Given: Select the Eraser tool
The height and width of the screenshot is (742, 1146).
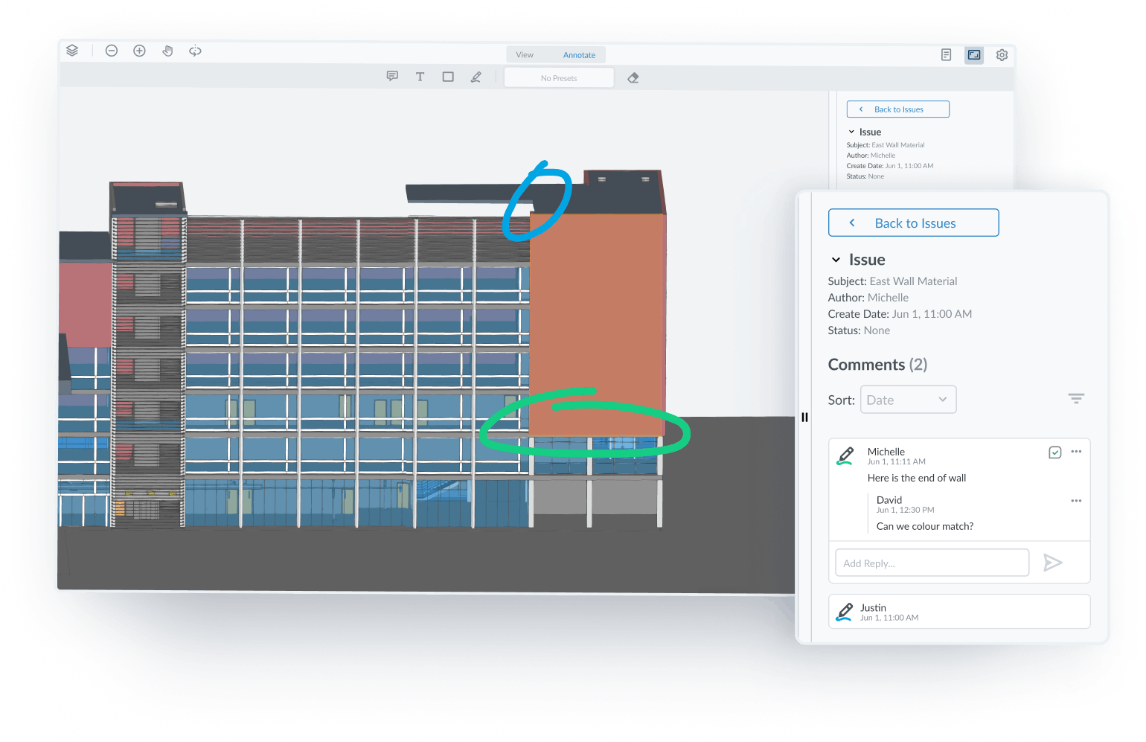Looking at the screenshot, I should (x=633, y=77).
